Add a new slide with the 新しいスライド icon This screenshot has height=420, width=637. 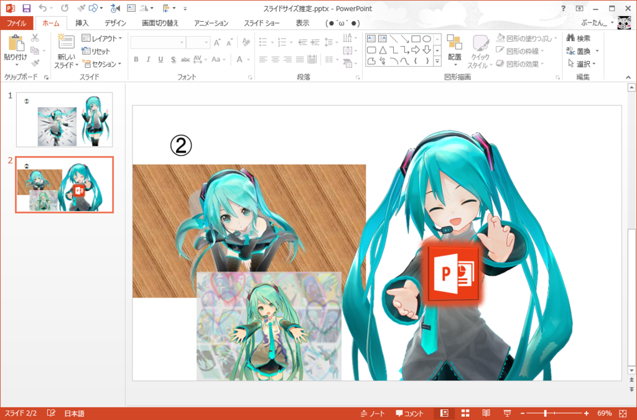pyautogui.click(x=66, y=43)
